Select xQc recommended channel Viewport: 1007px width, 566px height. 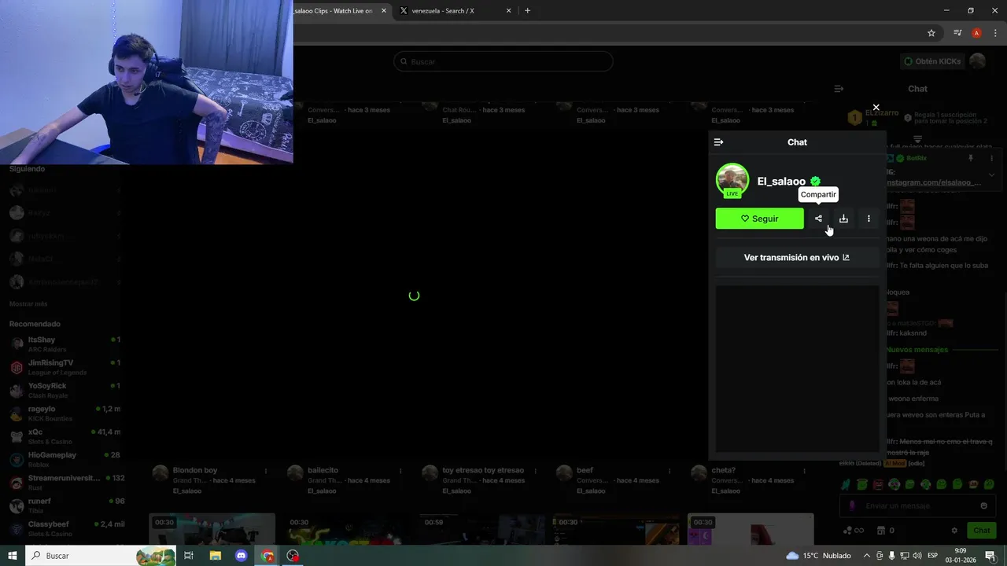pyautogui.click(x=66, y=436)
